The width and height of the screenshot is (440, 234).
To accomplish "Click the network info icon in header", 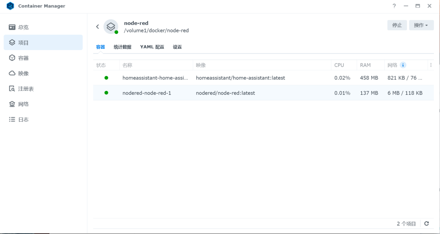I will (403, 65).
